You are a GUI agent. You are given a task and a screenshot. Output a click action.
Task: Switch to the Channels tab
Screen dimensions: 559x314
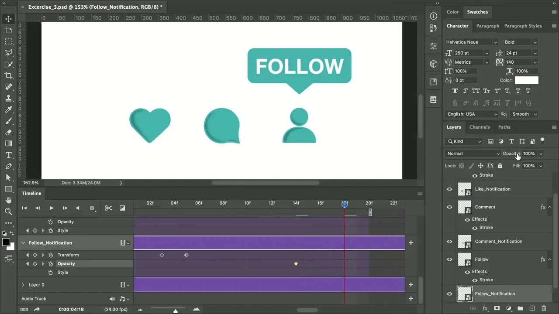point(479,127)
